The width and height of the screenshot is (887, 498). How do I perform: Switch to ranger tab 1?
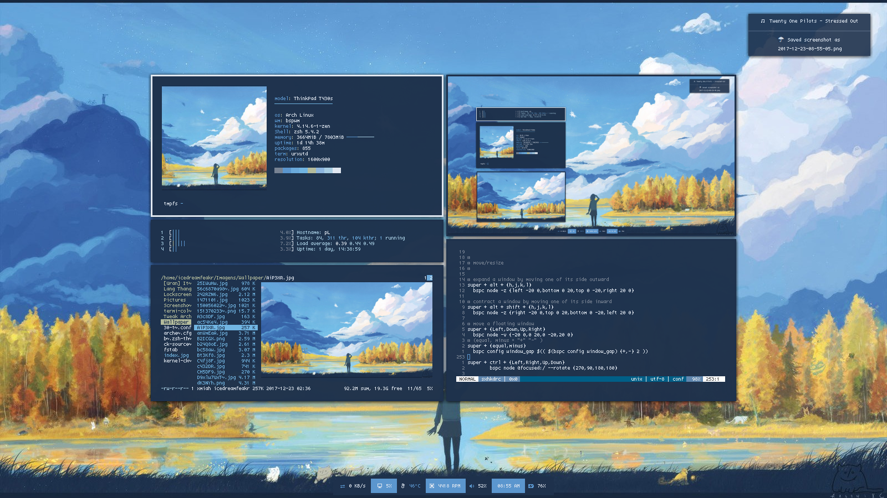tap(425, 278)
